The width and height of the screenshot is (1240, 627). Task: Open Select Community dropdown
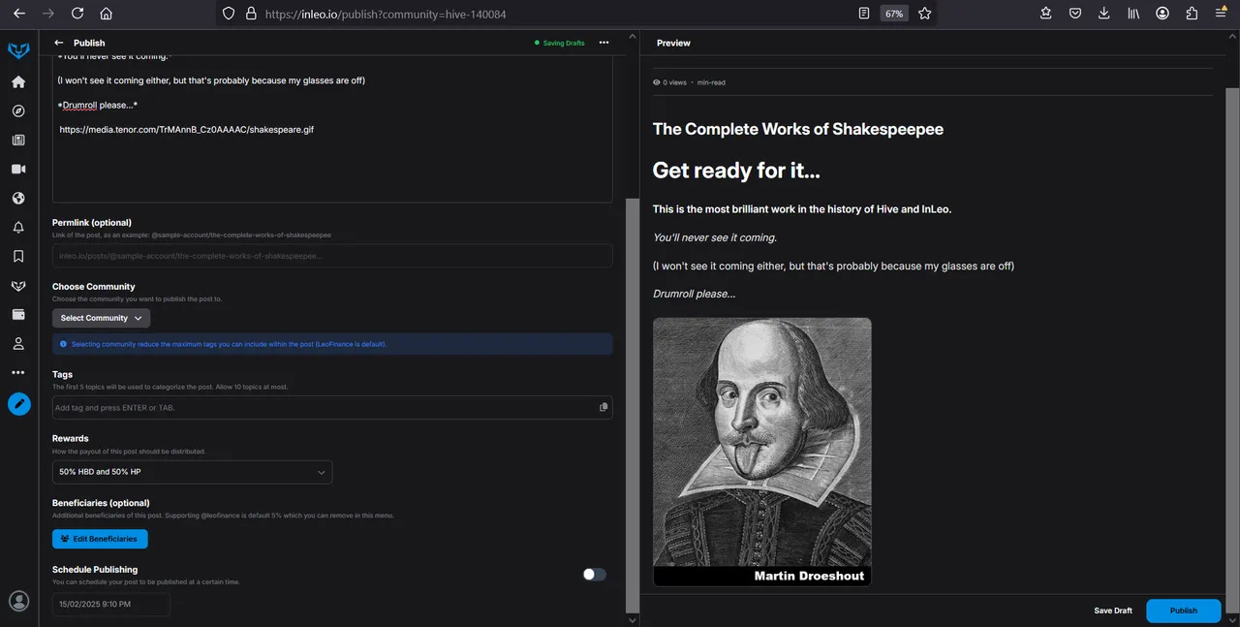point(101,318)
